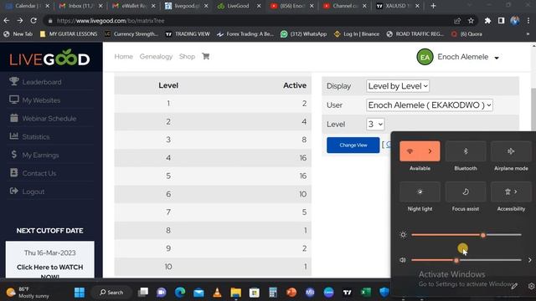Toggle Airplane mode

(x=511, y=151)
